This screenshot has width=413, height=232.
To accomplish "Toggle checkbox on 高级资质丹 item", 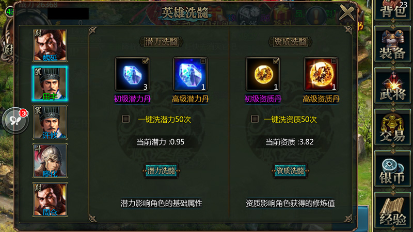I will click(x=333, y=61).
